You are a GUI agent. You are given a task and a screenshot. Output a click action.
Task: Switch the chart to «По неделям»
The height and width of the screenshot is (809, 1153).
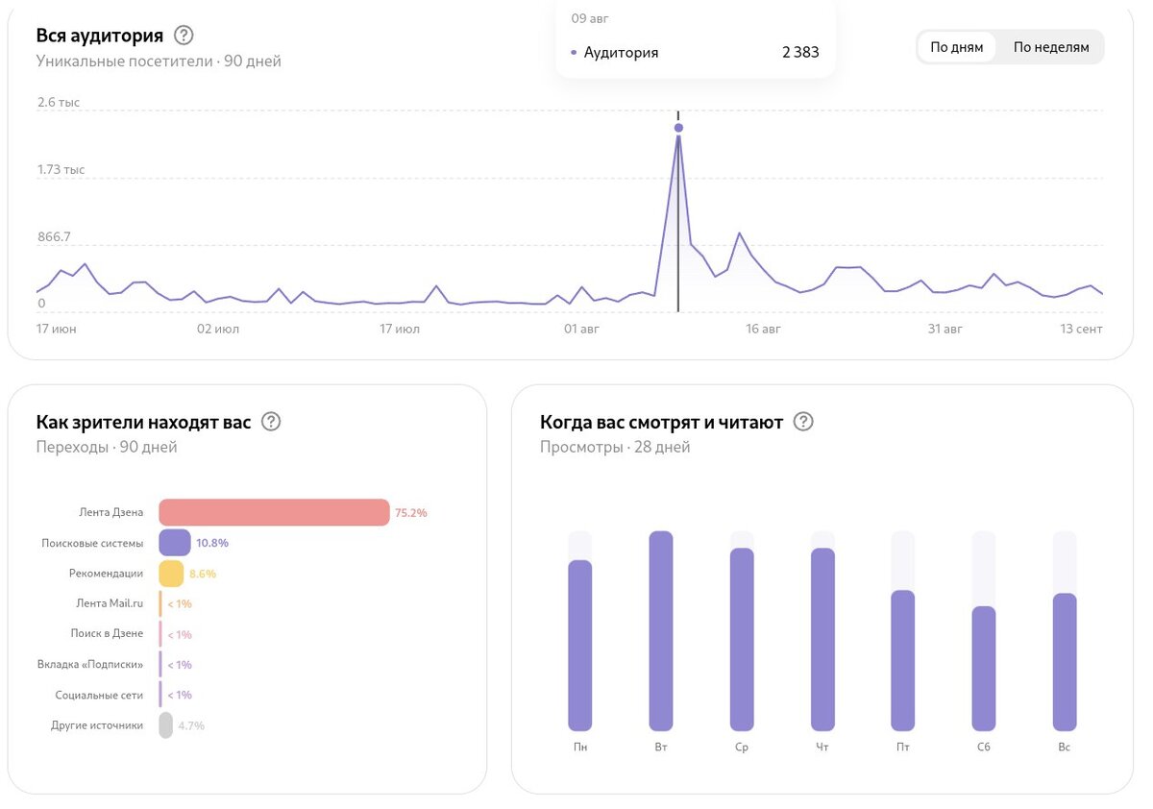click(1051, 47)
